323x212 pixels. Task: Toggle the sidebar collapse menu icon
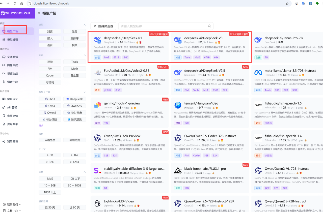click(x=39, y=13)
